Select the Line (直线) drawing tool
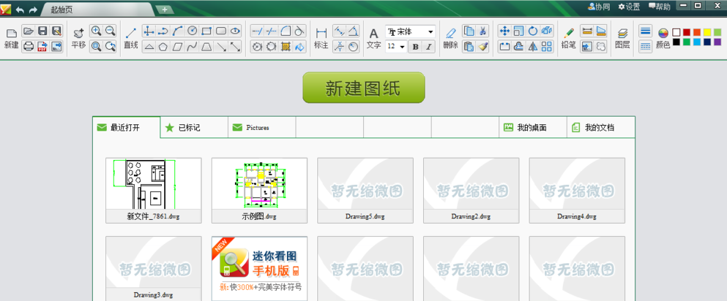The height and width of the screenshot is (301, 727). point(131,34)
